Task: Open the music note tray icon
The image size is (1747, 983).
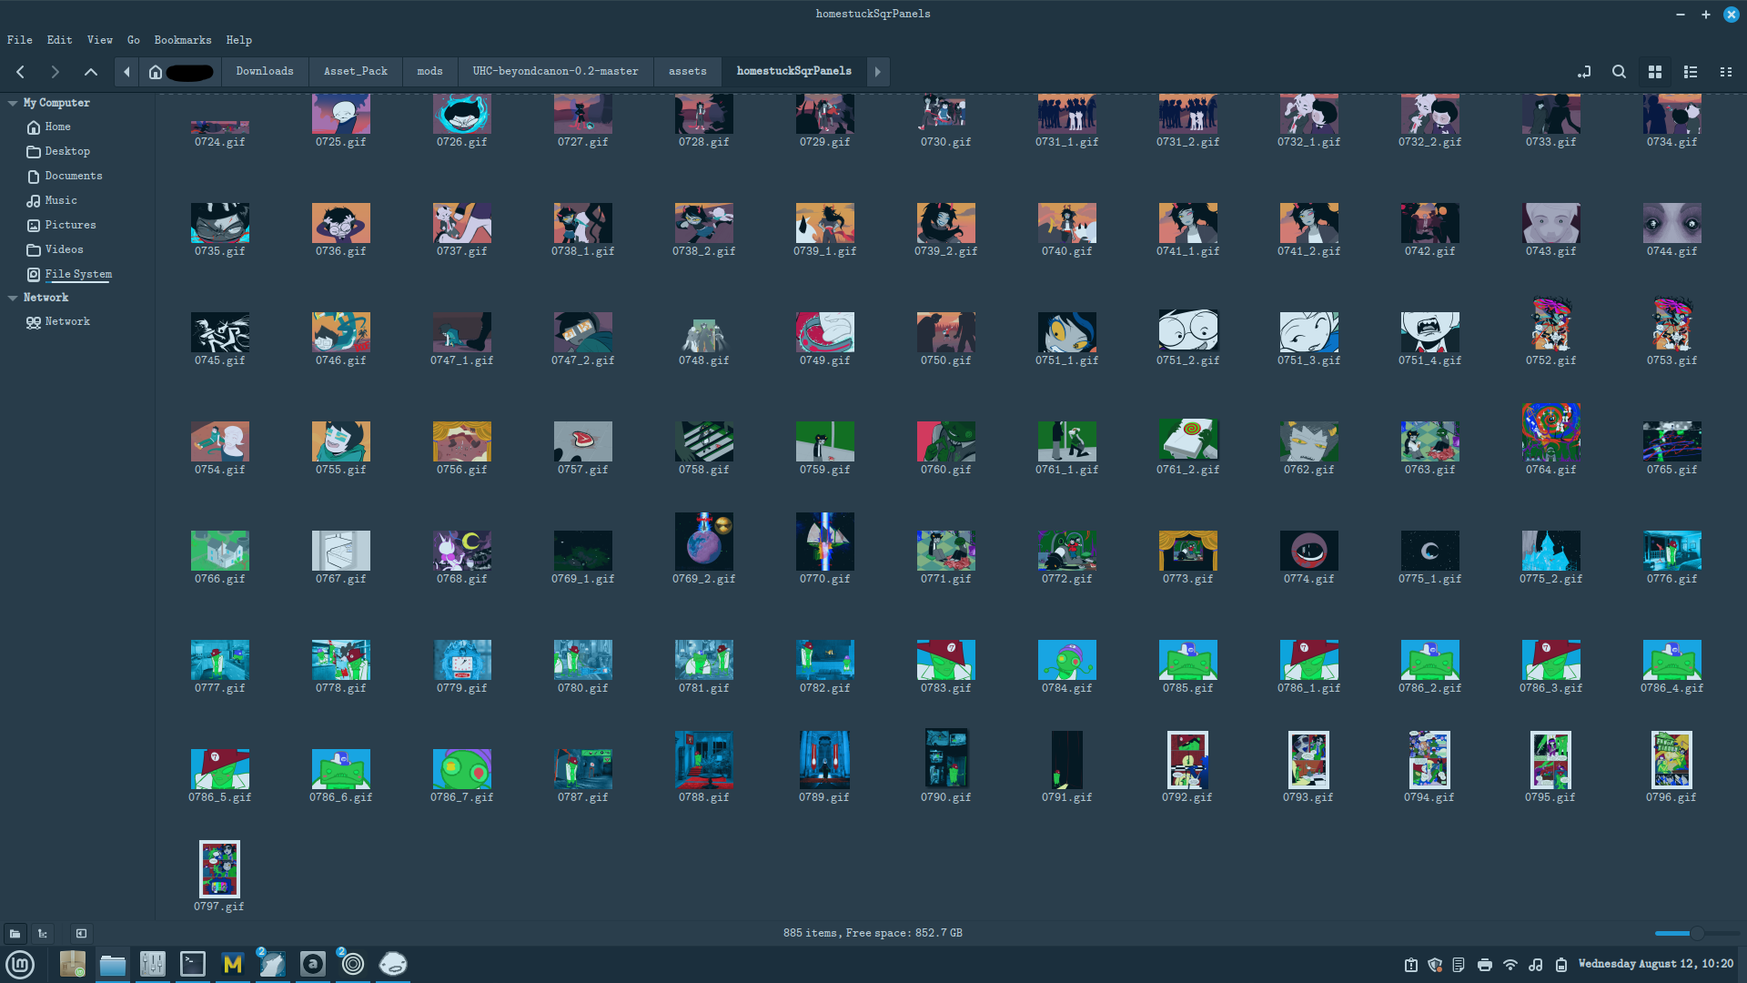Action: tap(1536, 965)
